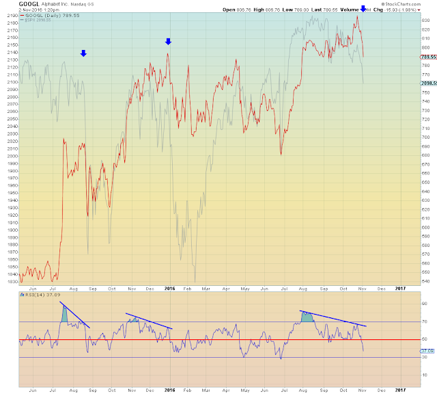Click the 2017 label under price chart

point(400,289)
